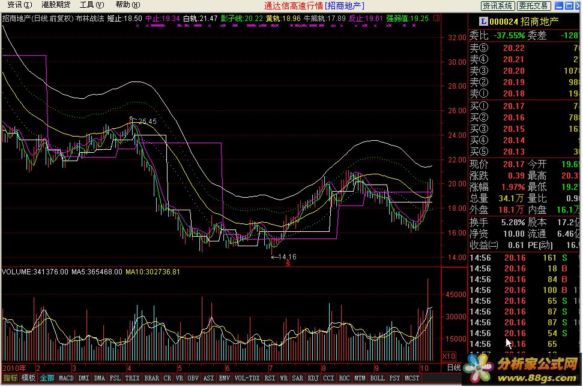The height and width of the screenshot is (387, 583).
Task: Click the L marker icon beside 000024
Action: coord(483,22)
